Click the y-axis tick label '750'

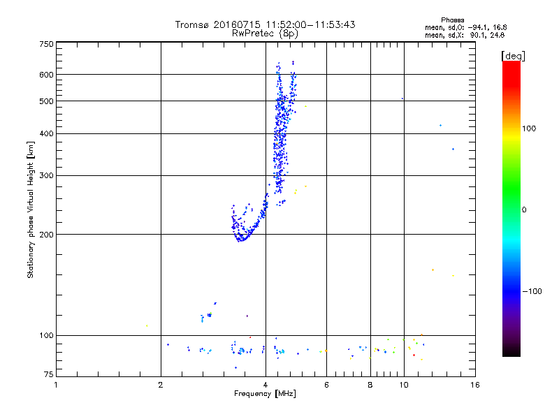pyautogui.click(x=46, y=44)
